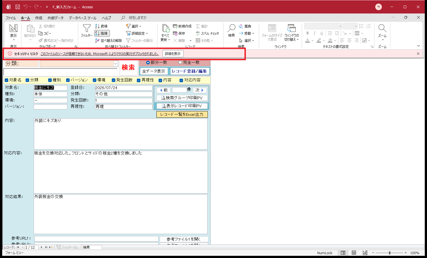This screenshot has width=427, height=258.
Task: Click the Save icon in the title bar
Action: 18,7
